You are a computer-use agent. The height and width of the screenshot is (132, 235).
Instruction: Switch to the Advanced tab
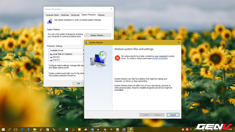pyautogui.click(x=75, y=15)
